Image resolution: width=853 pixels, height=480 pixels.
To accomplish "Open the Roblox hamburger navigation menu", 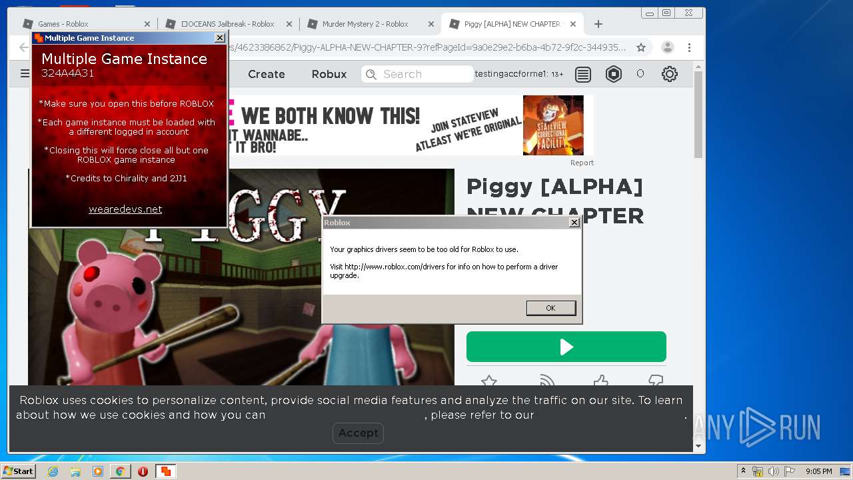I will click(25, 74).
